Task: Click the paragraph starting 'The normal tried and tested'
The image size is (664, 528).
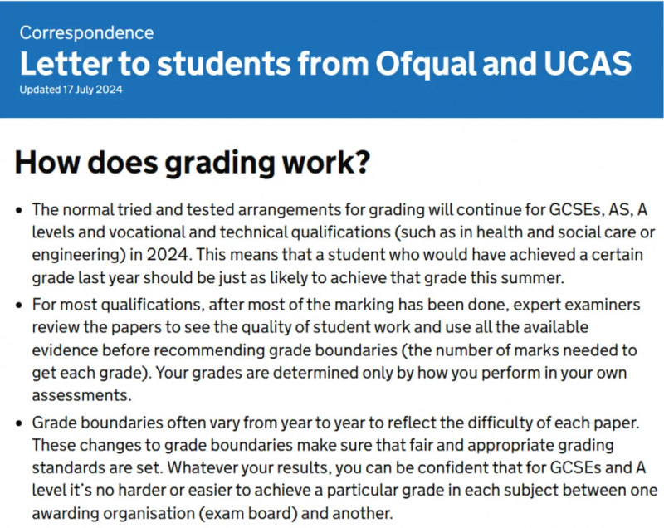Action: pyautogui.click(x=344, y=243)
